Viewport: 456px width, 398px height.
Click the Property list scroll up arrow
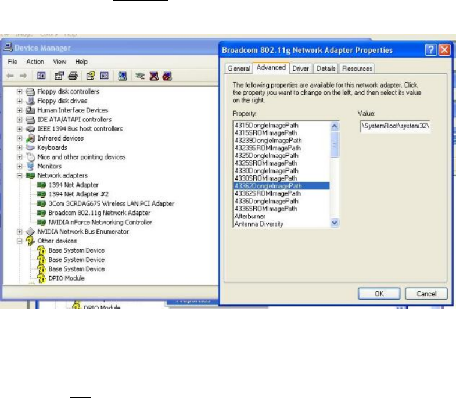tap(335, 126)
